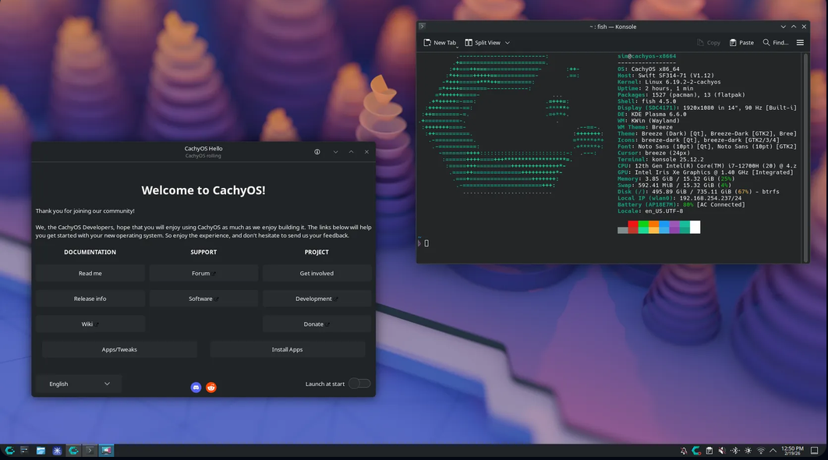Click the white color block in fastfetch output

(x=695, y=227)
